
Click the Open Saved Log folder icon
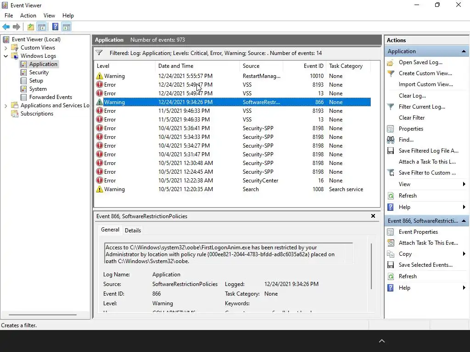coord(390,62)
